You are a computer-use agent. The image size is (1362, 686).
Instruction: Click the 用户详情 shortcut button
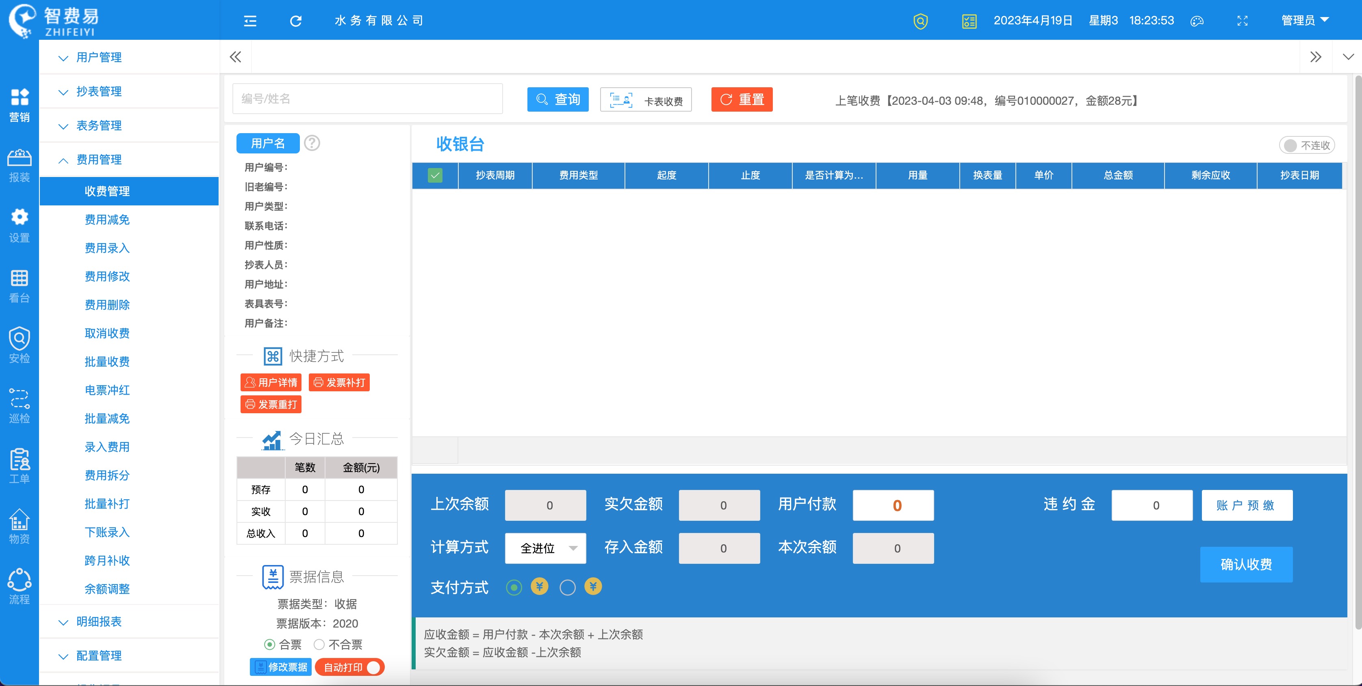[x=271, y=382]
